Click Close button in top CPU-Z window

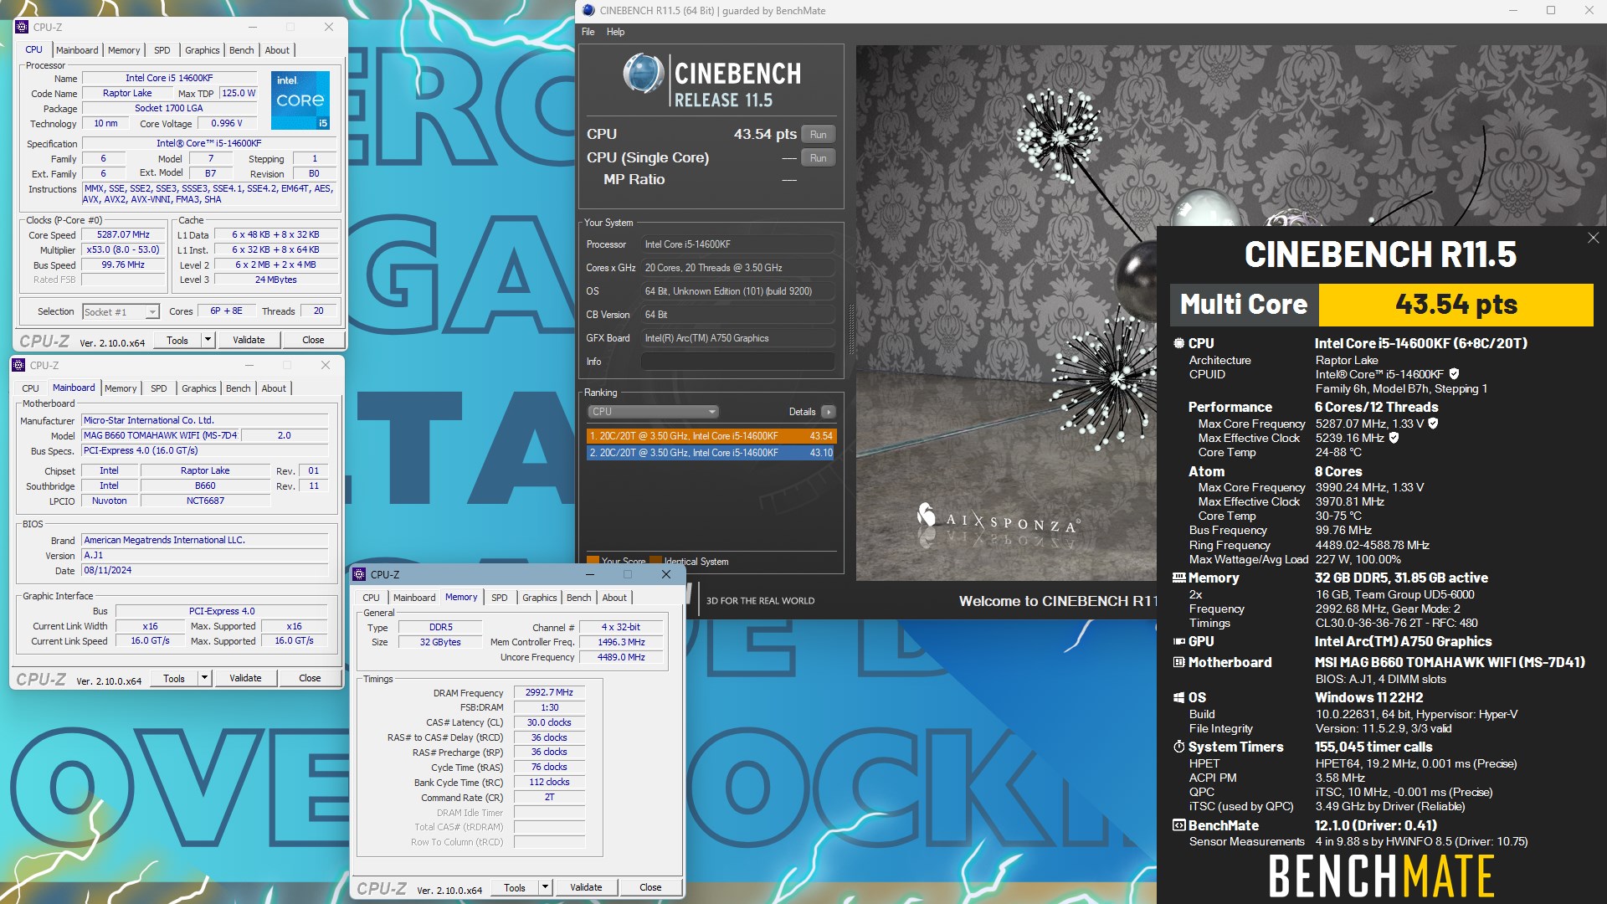[x=313, y=340]
